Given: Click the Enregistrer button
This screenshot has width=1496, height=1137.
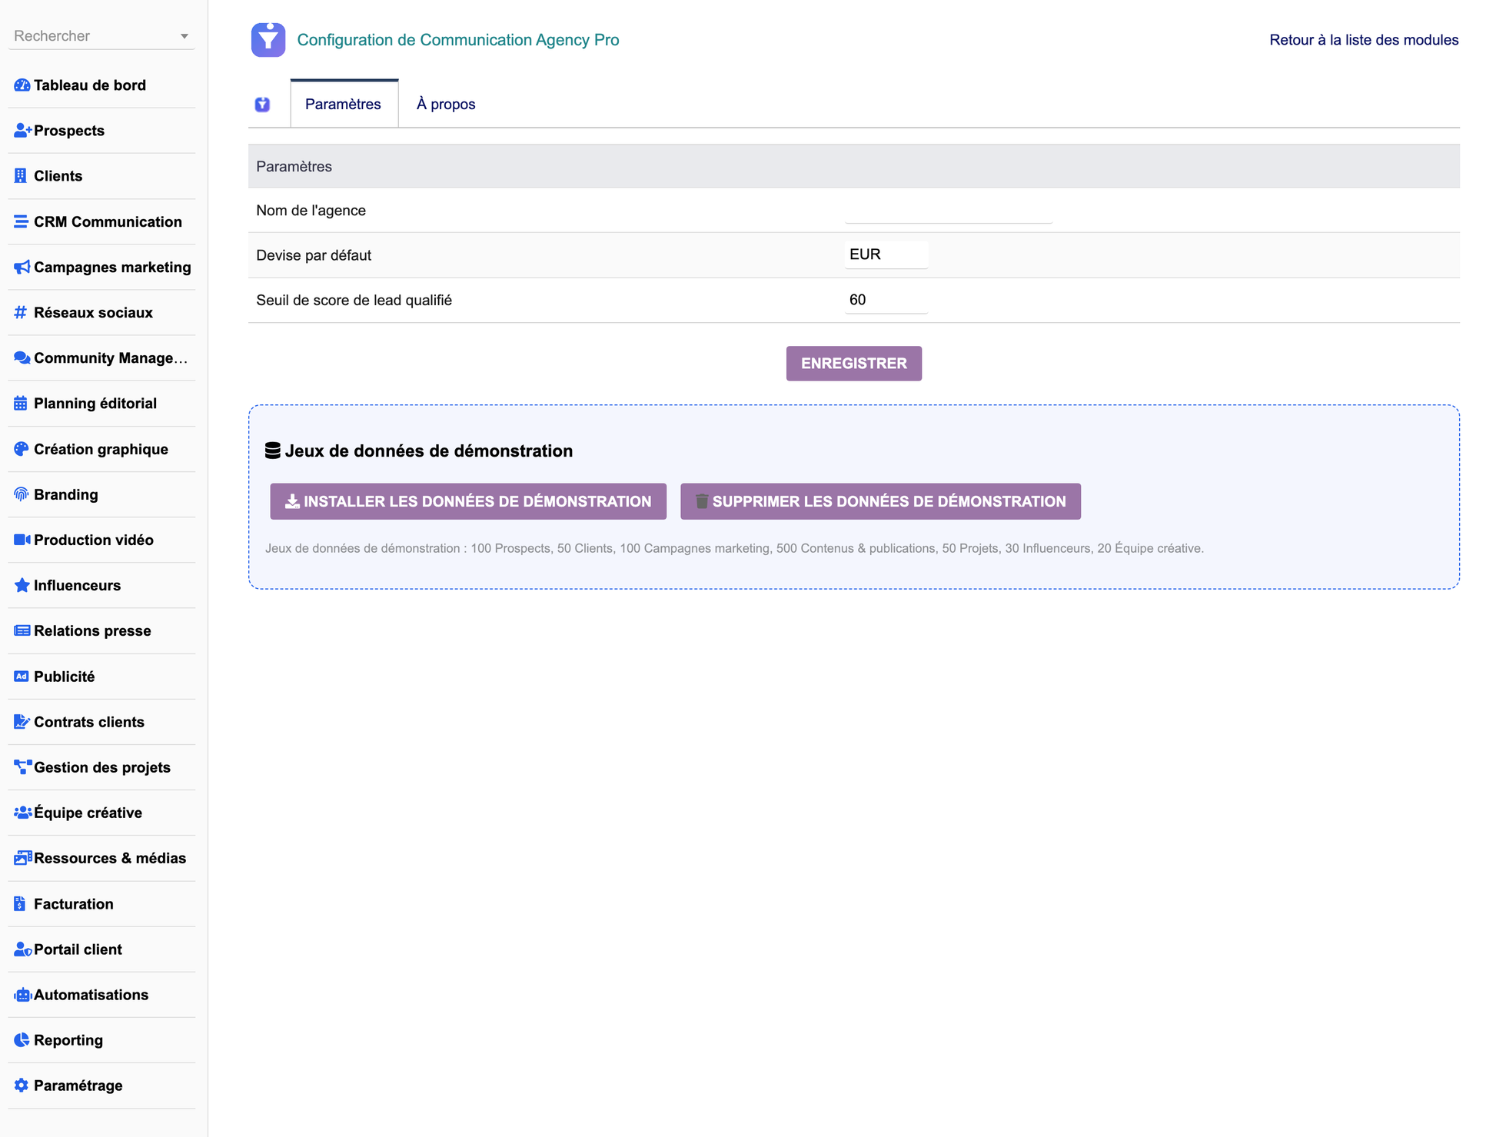Looking at the screenshot, I should [x=853, y=364].
